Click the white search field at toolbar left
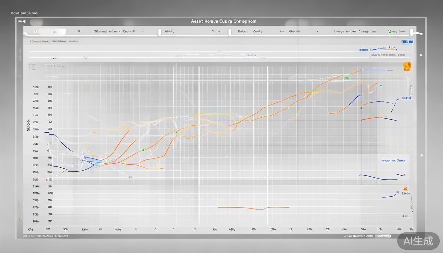This screenshot has height=253, width=443. point(52,32)
